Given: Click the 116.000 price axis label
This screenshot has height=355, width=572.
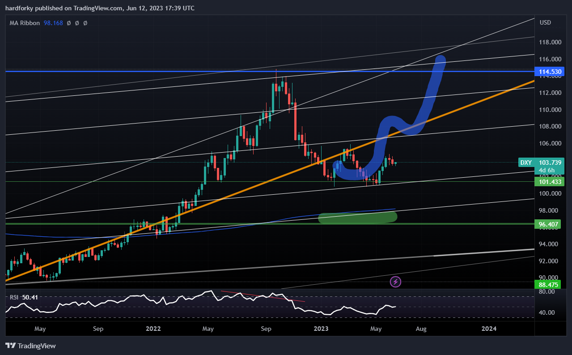Looking at the screenshot, I should click(x=550, y=59).
